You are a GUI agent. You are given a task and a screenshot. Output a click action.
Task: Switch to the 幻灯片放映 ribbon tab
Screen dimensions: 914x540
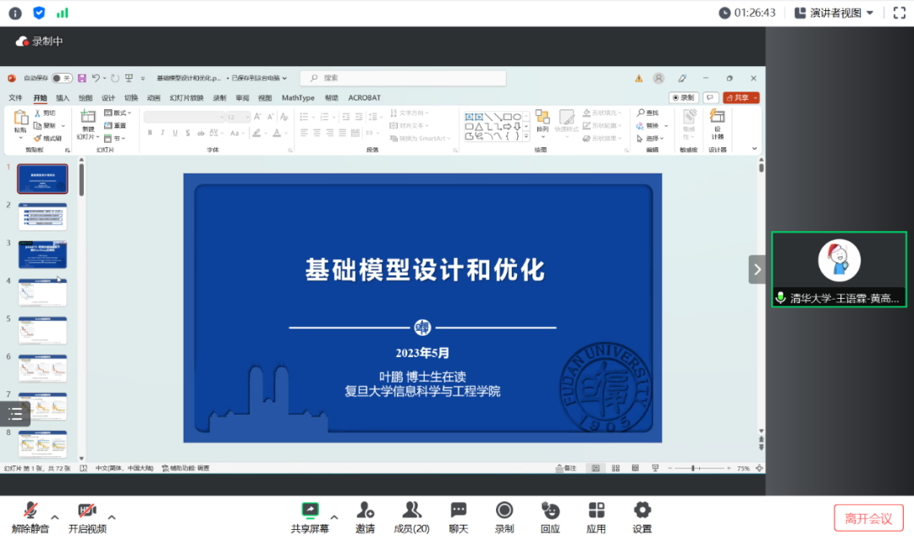tap(186, 98)
